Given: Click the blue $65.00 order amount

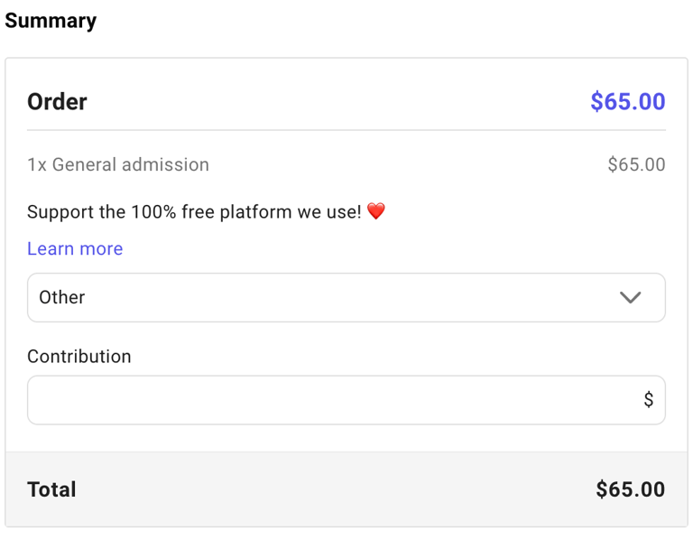Looking at the screenshot, I should (628, 102).
